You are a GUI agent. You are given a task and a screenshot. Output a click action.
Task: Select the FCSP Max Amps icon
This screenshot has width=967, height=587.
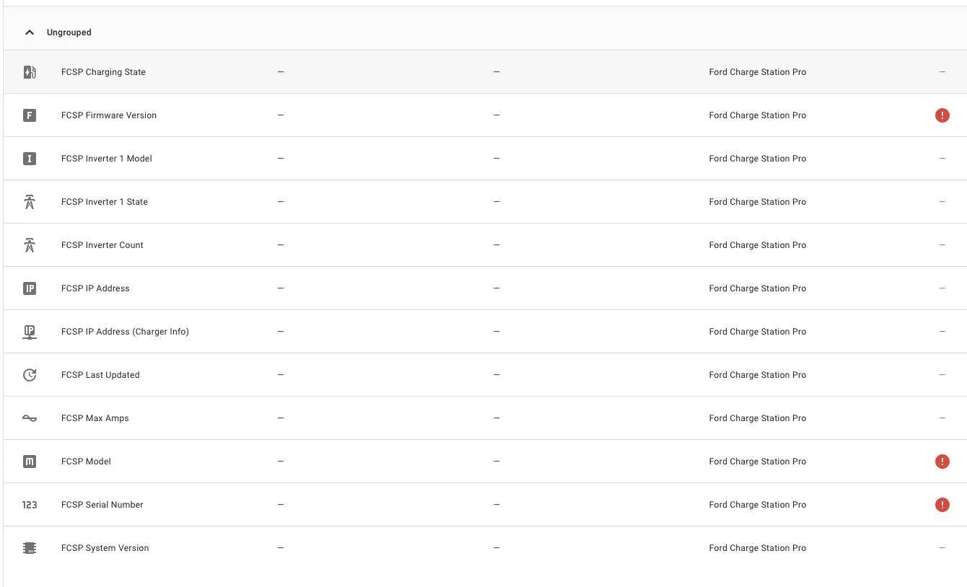click(30, 418)
